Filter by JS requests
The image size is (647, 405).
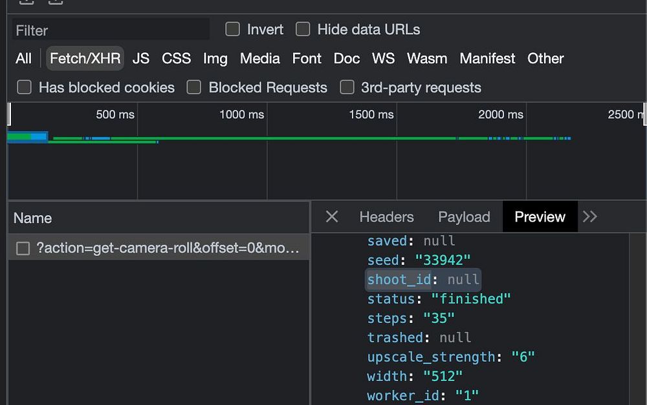[x=141, y=58]
